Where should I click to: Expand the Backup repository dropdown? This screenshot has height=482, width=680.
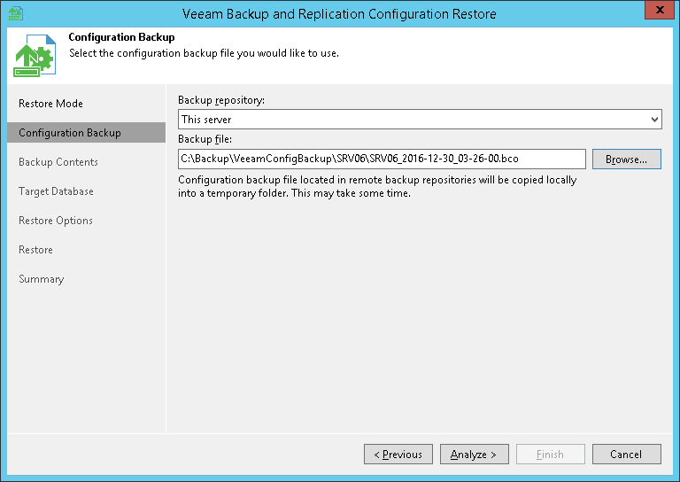(x=654, y=119)
